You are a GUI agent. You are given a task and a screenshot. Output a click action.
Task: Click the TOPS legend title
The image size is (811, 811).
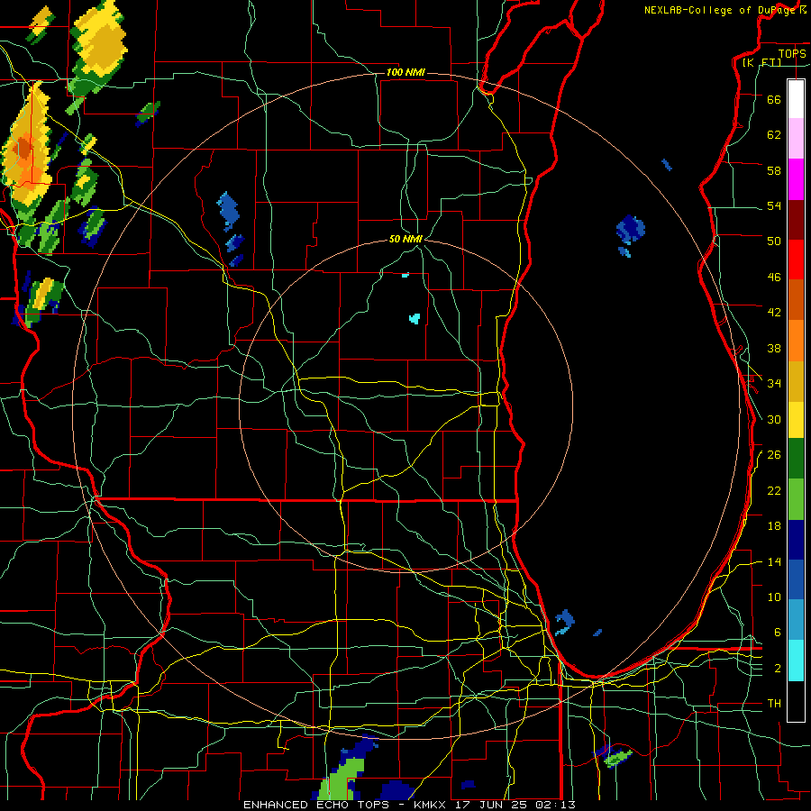[x=792, y=53]
